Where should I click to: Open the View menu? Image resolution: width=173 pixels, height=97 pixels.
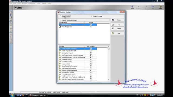point(19,4)
